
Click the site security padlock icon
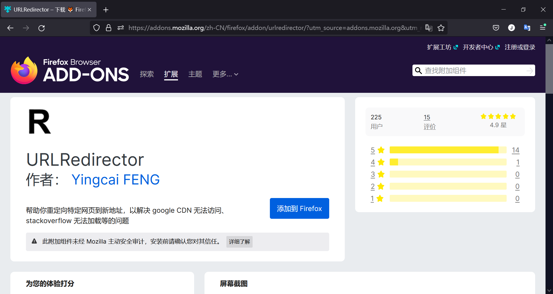point(109,28)
